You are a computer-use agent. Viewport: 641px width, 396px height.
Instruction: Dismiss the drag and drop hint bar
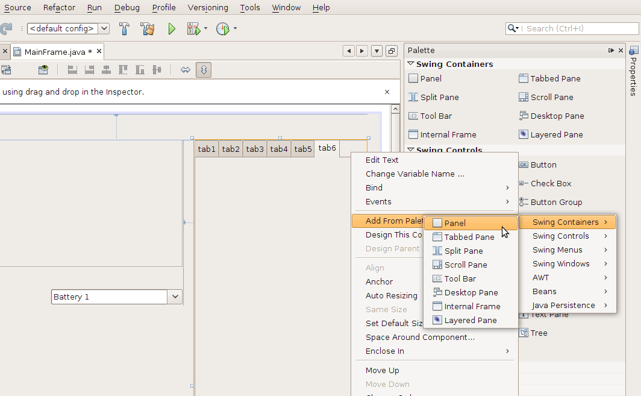pyautogui.click(x=387, y=92)
